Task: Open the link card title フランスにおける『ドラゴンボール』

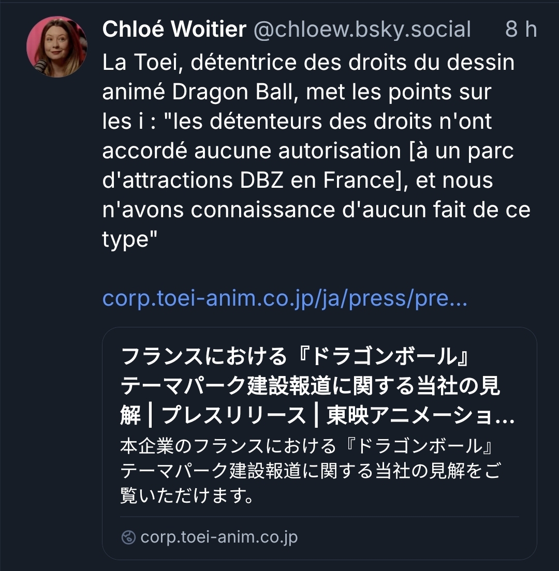Action: (x=295, y=356)
